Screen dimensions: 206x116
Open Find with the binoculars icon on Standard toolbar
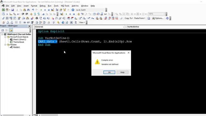click(x=28, y=10)
